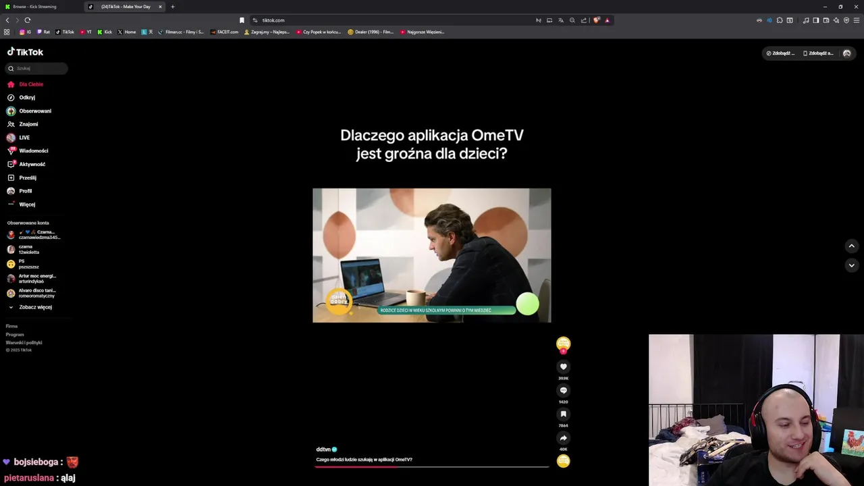Click the zoom magnifier icon in address bar
This screenshot has width=864, height=486.
[572, 20]
